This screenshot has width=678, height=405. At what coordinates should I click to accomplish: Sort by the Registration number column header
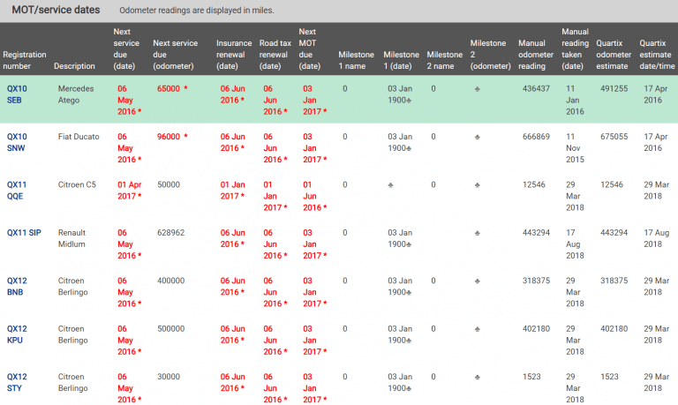pos(24,60)
